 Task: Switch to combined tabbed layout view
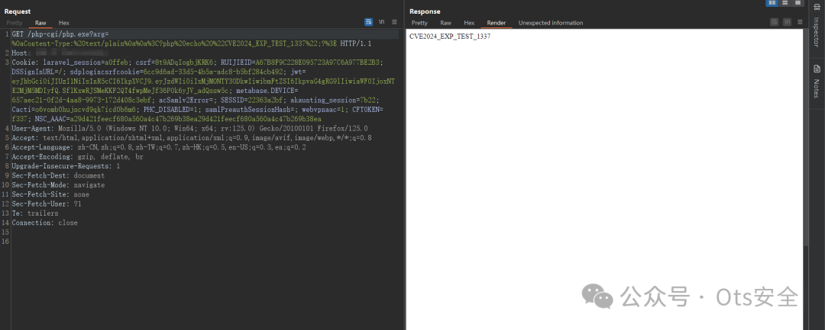coord(797,3)
